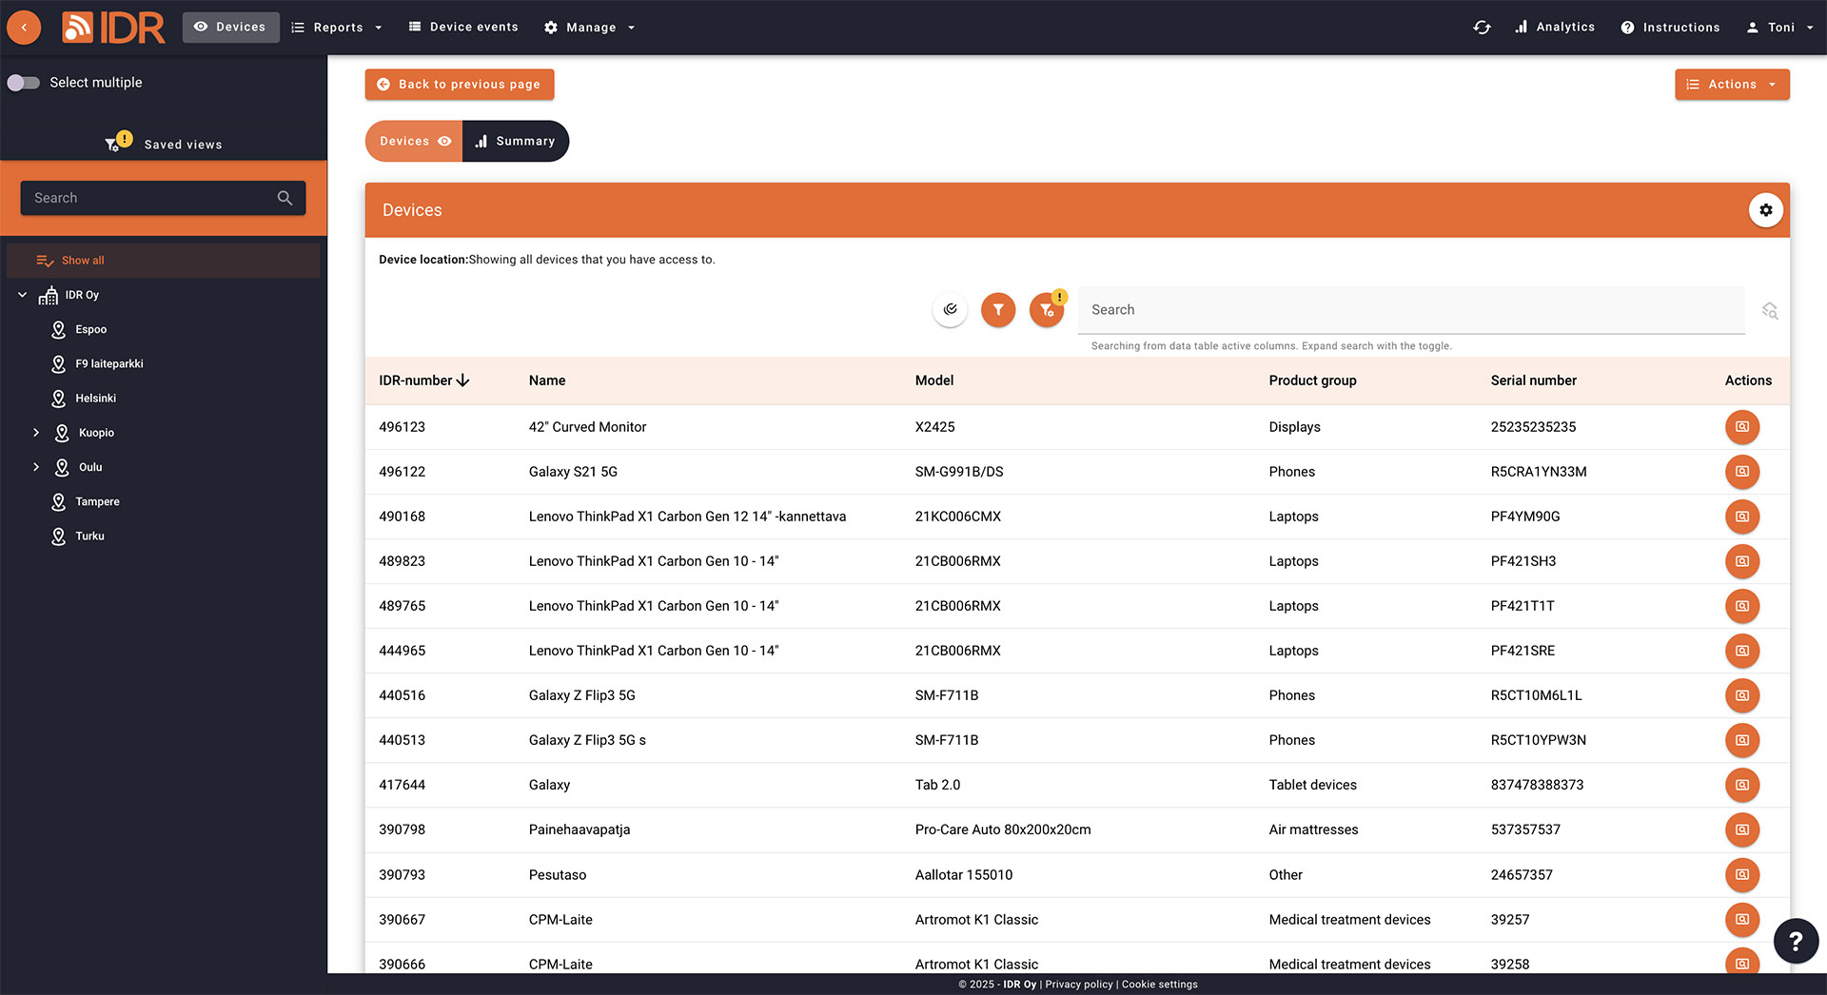1827x995 pixels.
Task: Toggle the expand search icon beside the search bar
Action: 1770,310
